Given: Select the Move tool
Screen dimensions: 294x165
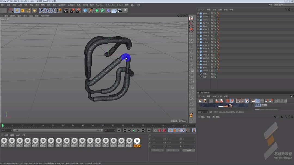Looking at the screenshot, I should tap(17, 10).
